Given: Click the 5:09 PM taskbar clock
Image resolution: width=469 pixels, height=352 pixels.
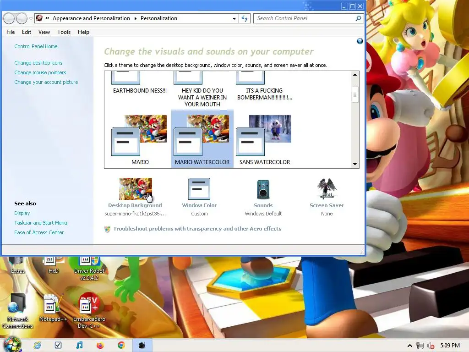Looking at the screenshot, I should pos(450,346).
